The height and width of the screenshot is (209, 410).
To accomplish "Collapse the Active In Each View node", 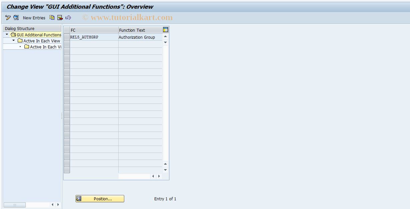I will pyautogui.click(x=13, y=41).
